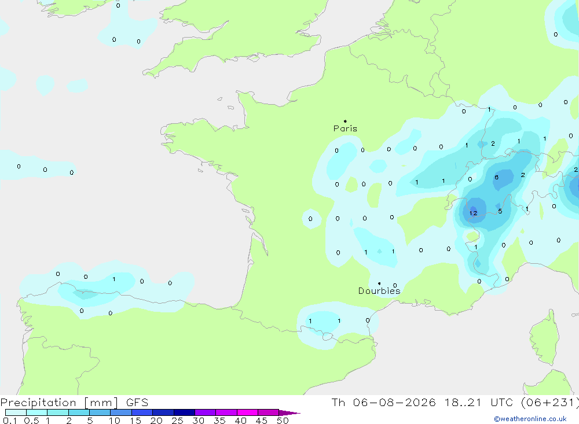Select the 30–35 mm violet legend swatch

point(206,412)
